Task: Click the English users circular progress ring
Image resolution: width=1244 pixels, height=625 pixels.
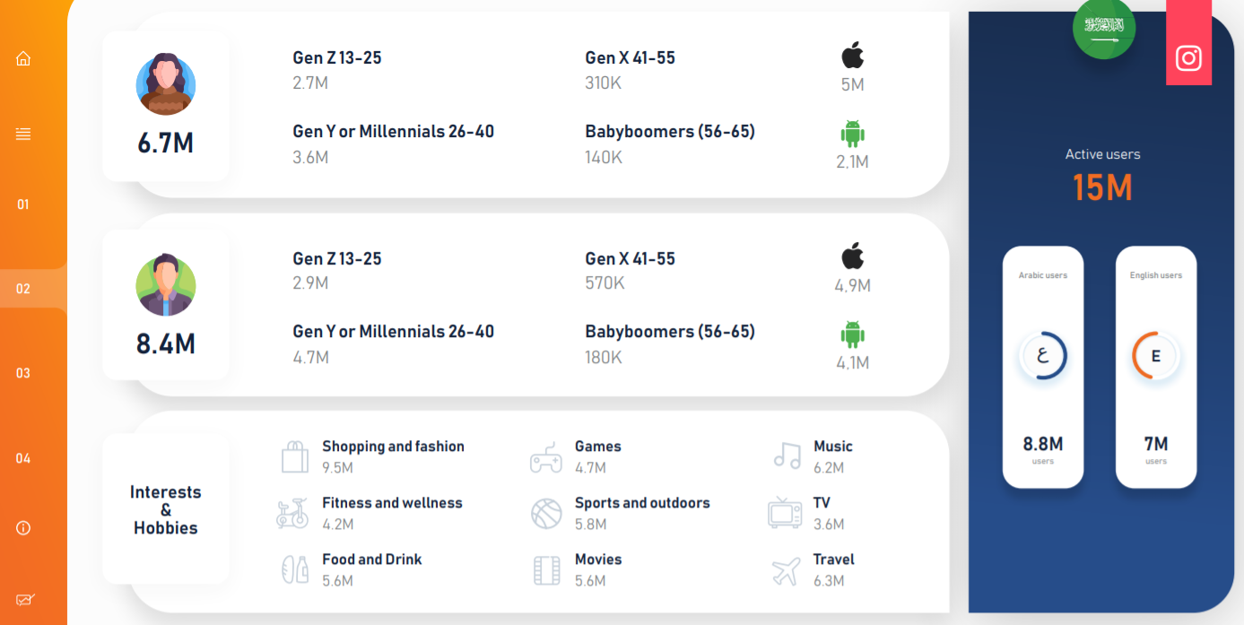Action: 1156,356
